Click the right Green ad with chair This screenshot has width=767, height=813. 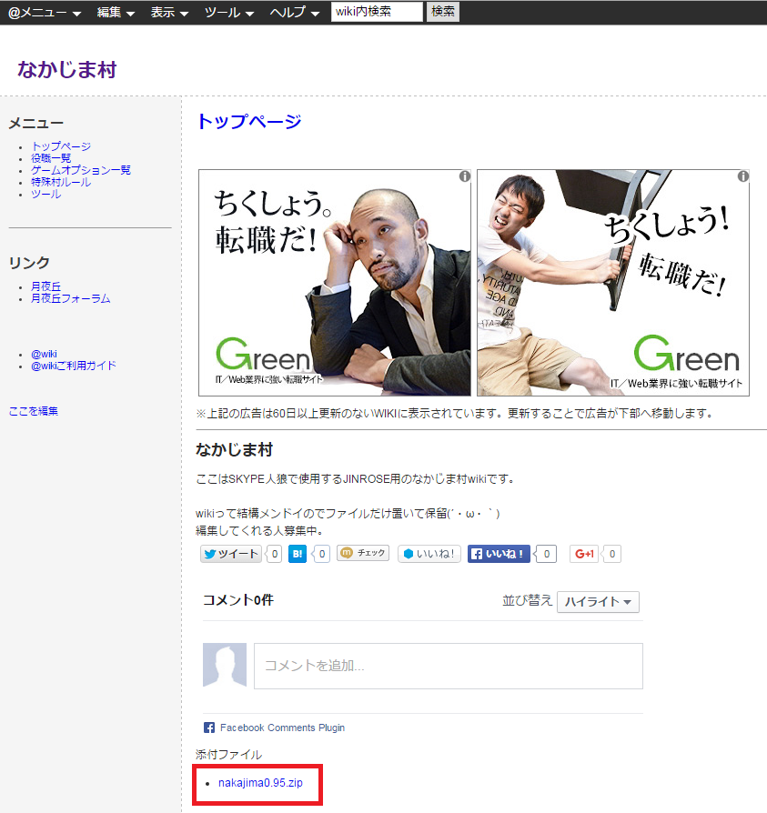613,283
